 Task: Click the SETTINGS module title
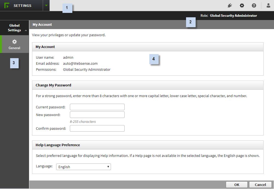click(22, 5)
